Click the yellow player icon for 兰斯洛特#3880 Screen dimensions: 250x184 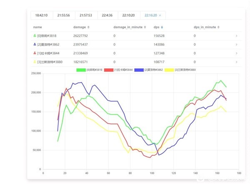tap(35, 62)
